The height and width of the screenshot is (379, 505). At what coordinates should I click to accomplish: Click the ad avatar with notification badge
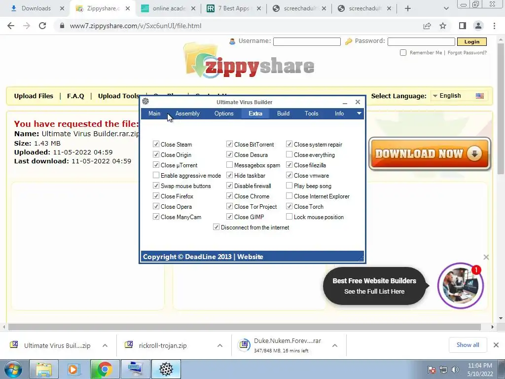coord(461,286)
